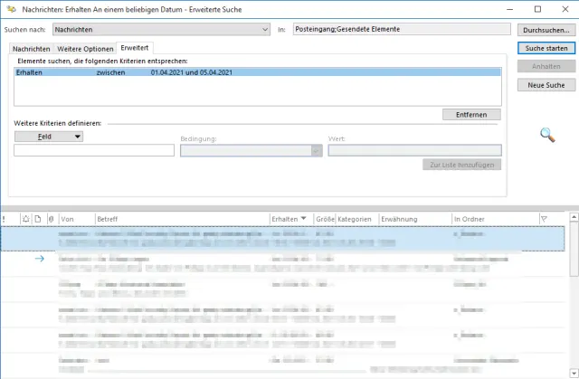
Task: Open the 'Suchen nach' dropdown
Action: pyautogui.click(x=265, y=30)
